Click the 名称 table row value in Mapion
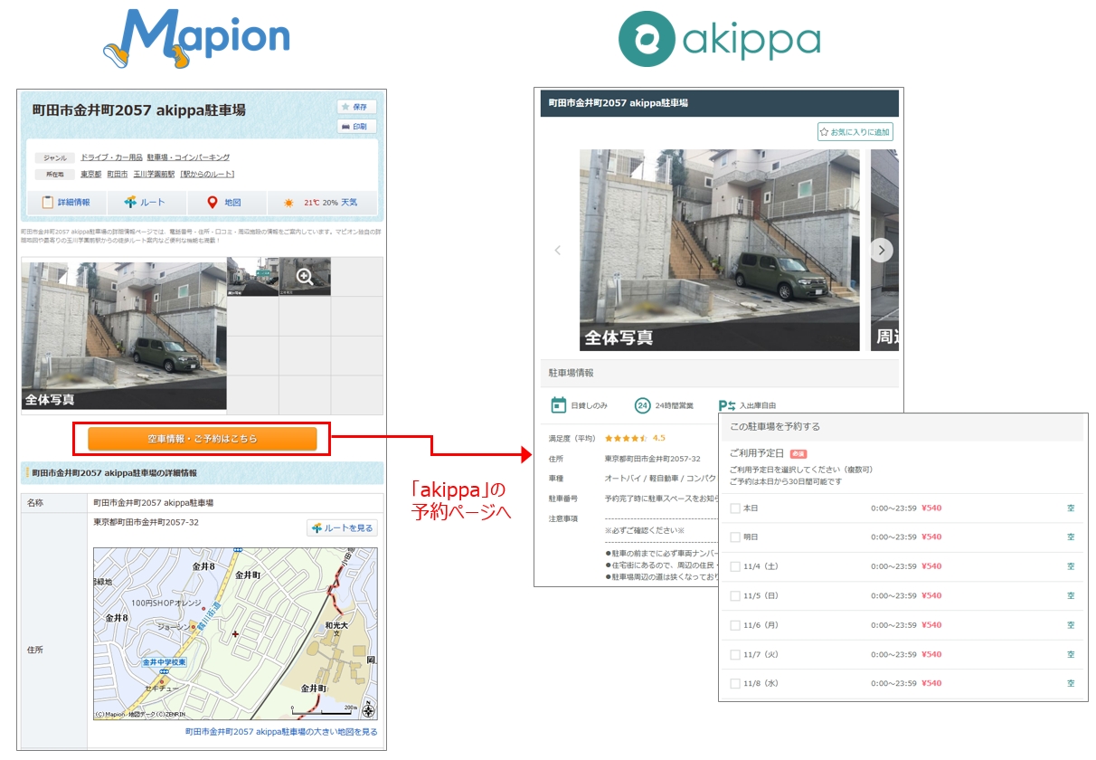Image resolution: width=1096 pixels, height=760 pixels. coord(154,503)
